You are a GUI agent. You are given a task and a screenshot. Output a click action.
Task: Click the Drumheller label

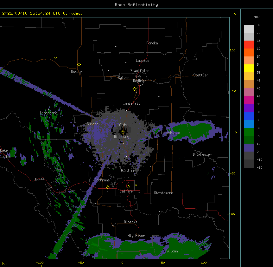(202, 154)
